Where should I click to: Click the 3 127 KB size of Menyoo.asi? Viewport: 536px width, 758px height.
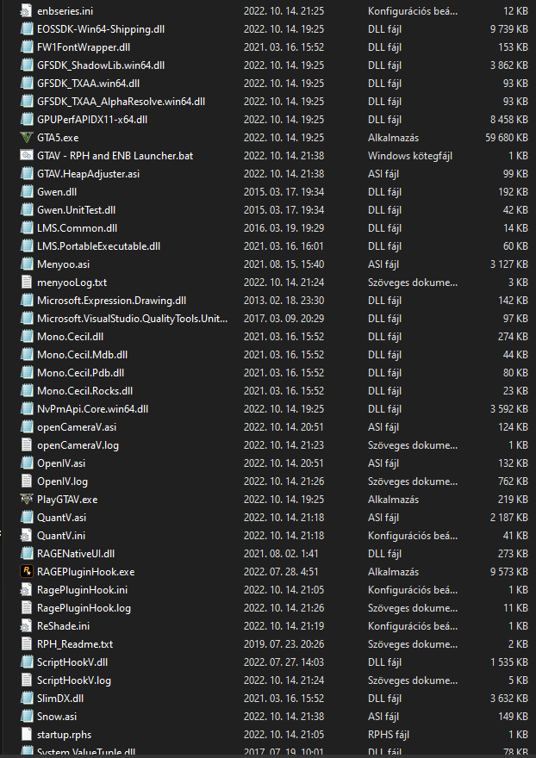click(x=509, y=264)
